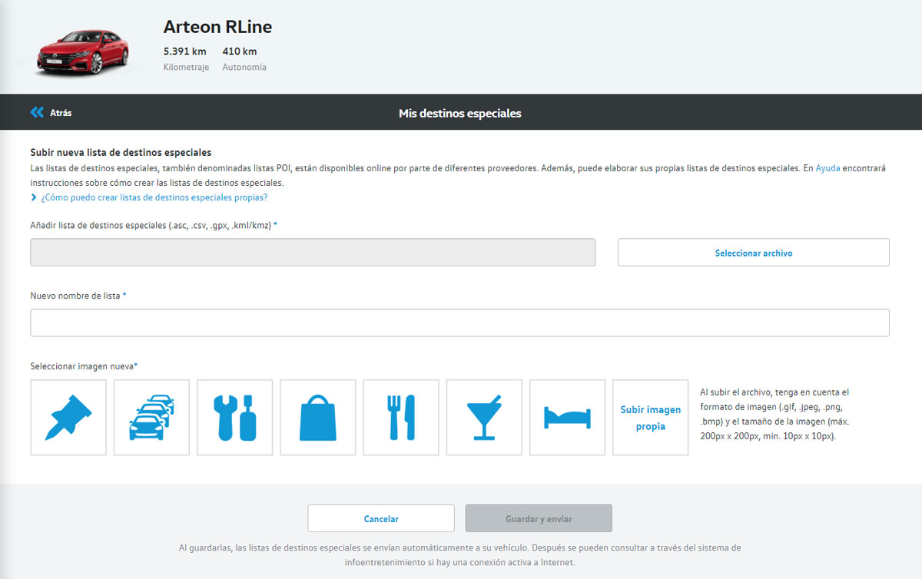Click Subir imagen propia upload tile
Screen dimensions: 922x579
click(x=650, y=418)
